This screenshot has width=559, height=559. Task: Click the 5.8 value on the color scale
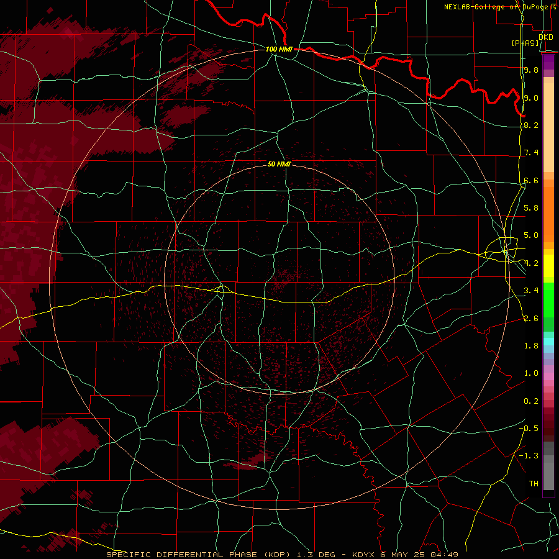(x=531, y=208)
